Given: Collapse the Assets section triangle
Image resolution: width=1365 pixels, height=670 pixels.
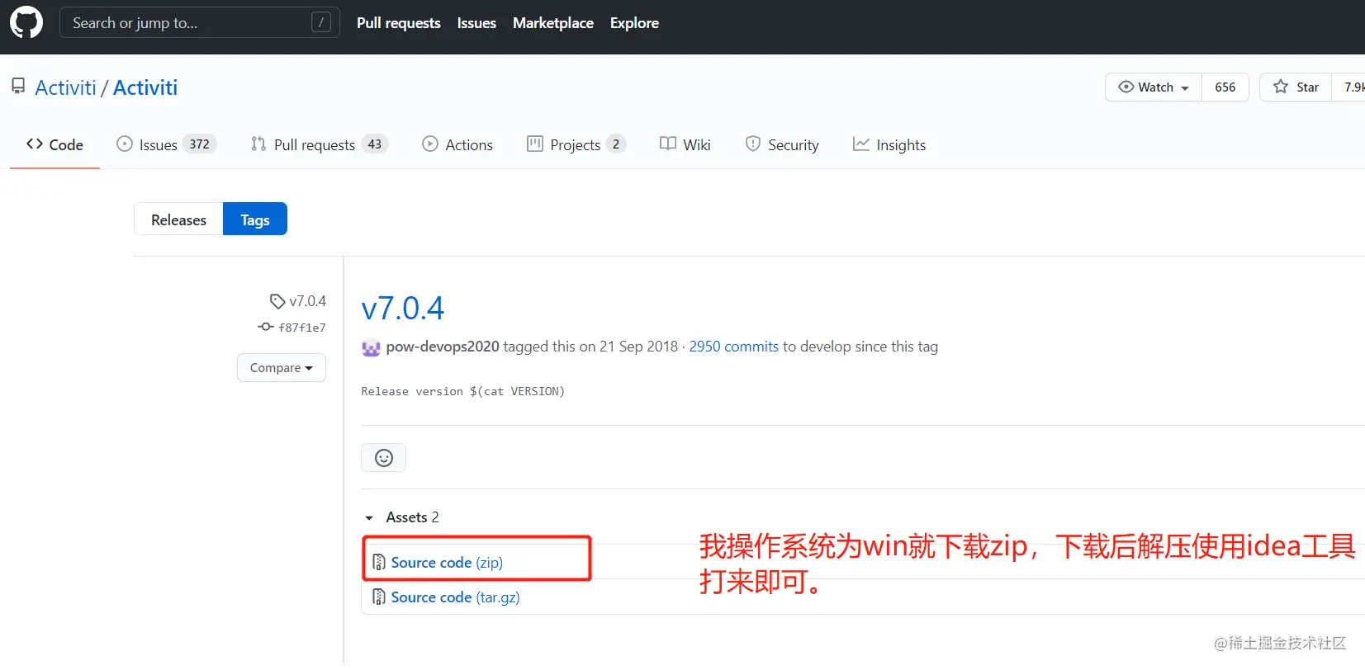Looking at the screenshot, I should pos(369,518).
